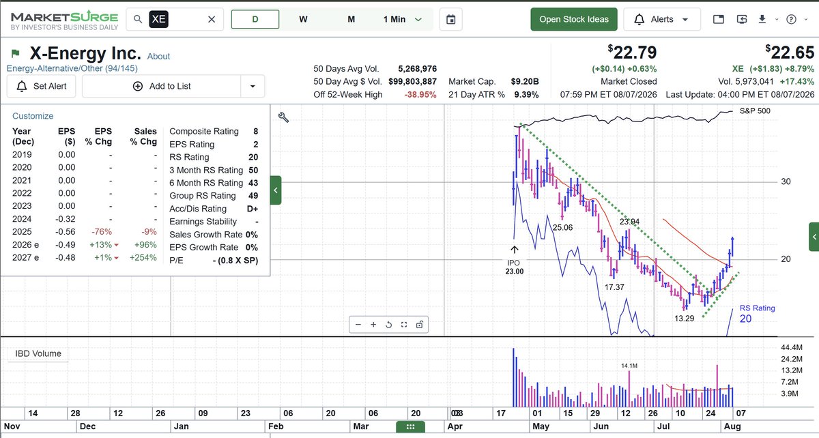Click the Composite Rating label

[x=204, y=131]
